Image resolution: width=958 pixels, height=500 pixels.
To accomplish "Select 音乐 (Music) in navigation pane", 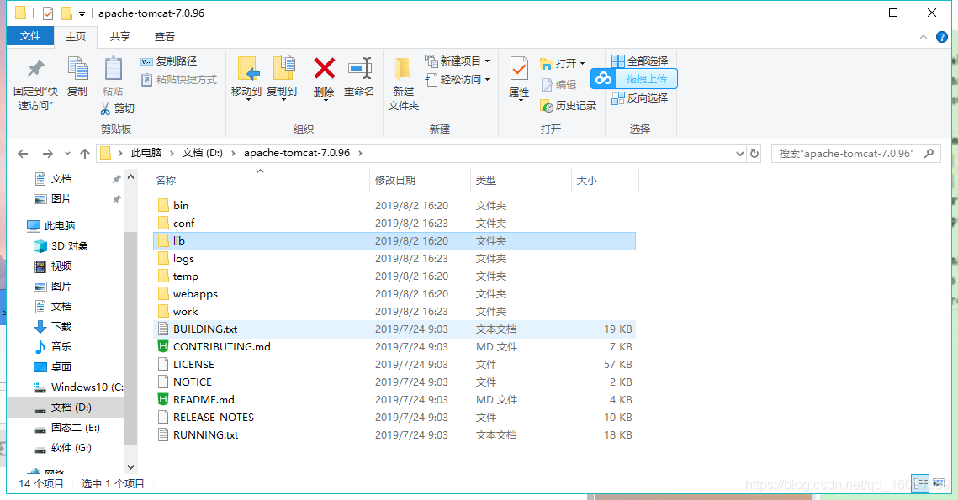I will (52, 347).
